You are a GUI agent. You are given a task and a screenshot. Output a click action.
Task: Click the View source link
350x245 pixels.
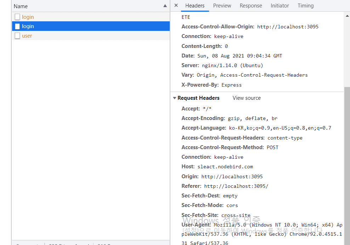click(x=247, y=98)
